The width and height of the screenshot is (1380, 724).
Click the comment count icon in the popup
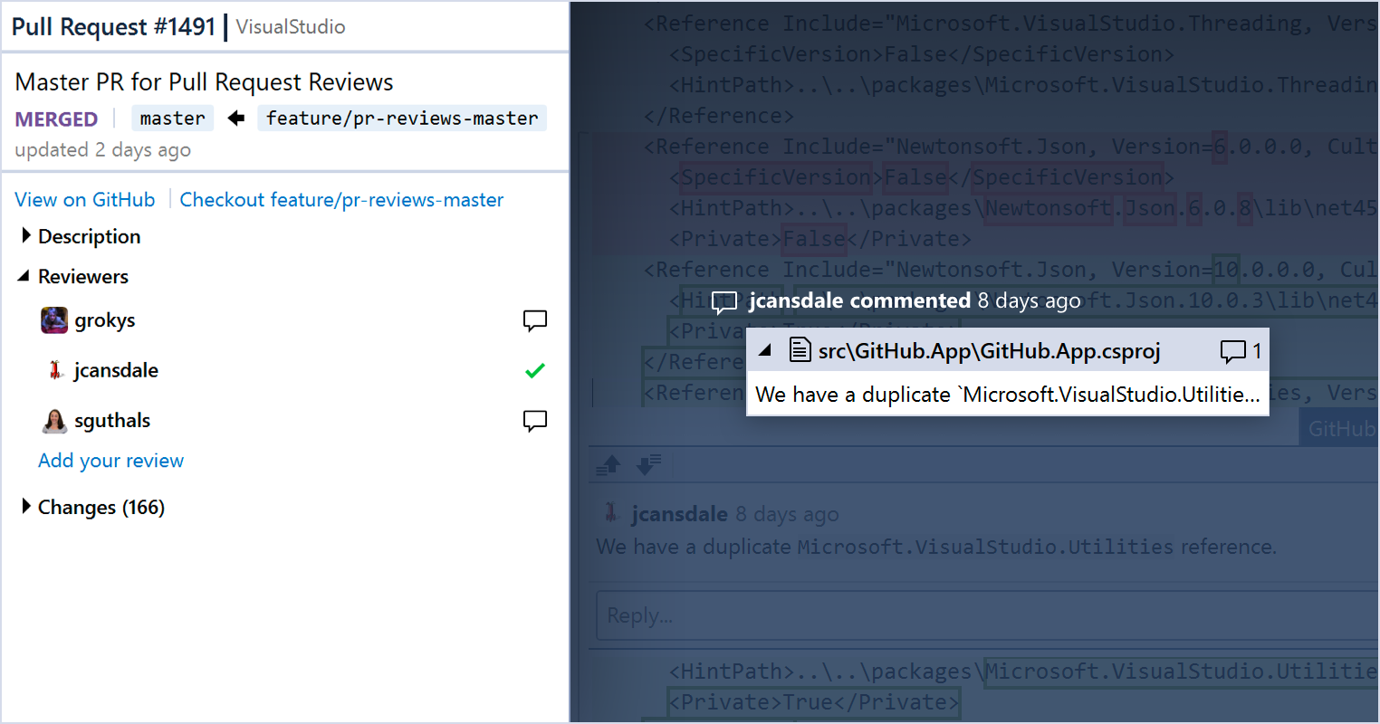tap(1232, 351)
